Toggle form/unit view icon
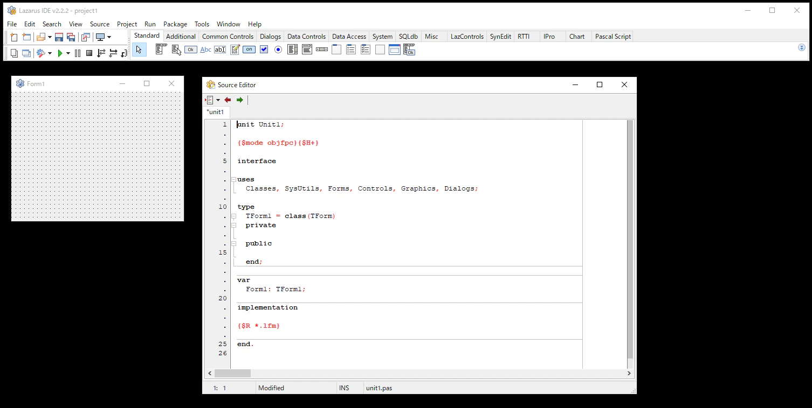Image resolution: width=812 pixels, height=408 pixels. click(85, 37)
